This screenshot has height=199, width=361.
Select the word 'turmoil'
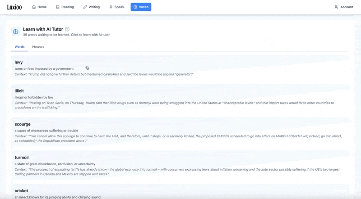click(x=22, y=158)
